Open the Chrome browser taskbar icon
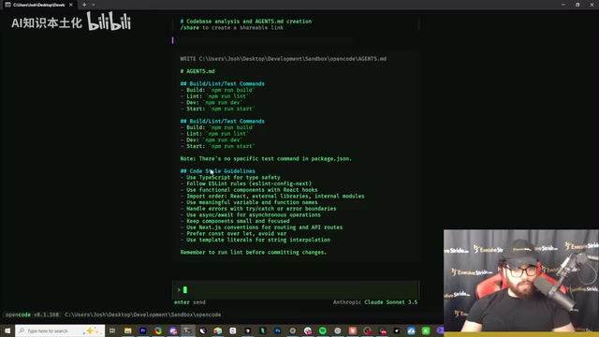599x337 pixels. [x=158, y=330]
